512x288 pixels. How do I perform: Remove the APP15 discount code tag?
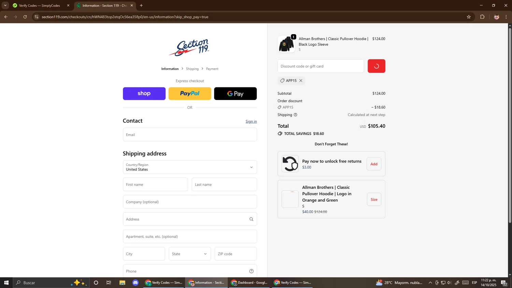click(x=301, y=81)
